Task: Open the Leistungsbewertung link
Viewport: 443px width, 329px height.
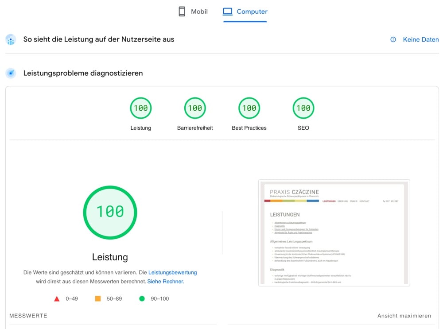Action: pyautogui.click(x=172, y=272)
